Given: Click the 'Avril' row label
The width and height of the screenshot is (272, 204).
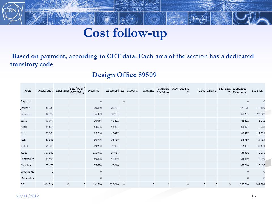Looking at the screenshot, I should click(24, 127).
